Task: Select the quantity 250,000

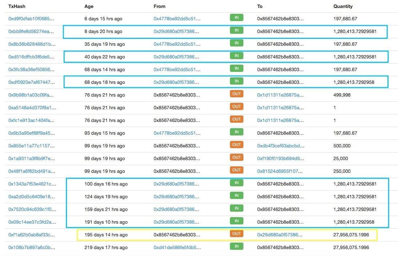Action: pyautogui.click(x=342, y=171)
